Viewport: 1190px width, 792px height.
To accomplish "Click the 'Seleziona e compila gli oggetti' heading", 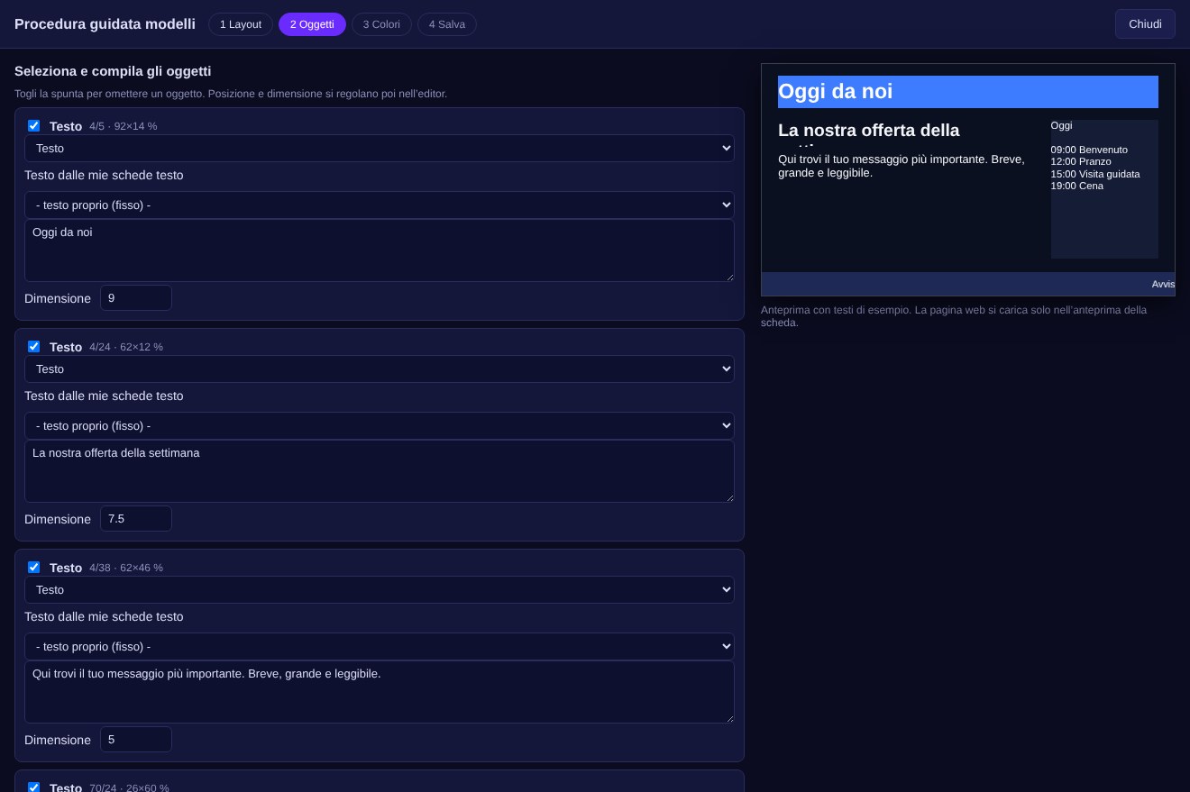I will click(x=113, y=71).
